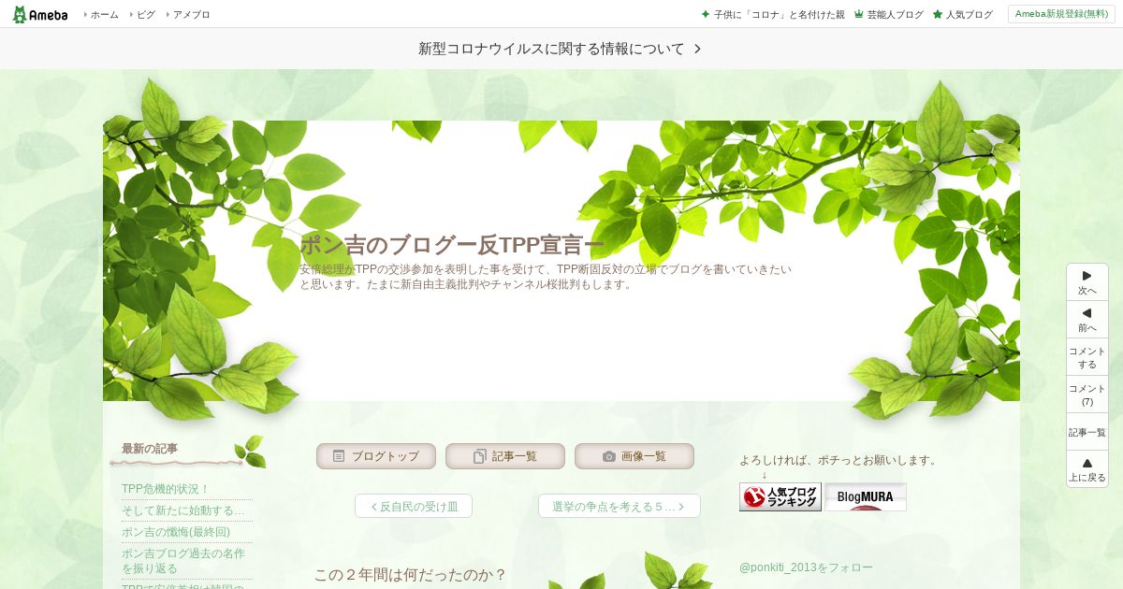Go to previous article with 前へ
Viewport: 1123px width, 589px height.
pyautogui.click(x=1087, y=320)
